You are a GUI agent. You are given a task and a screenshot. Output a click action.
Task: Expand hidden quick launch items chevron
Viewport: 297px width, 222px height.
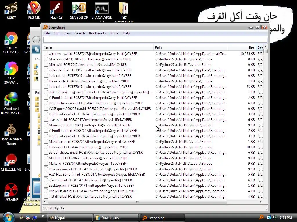click(x=43, y=216)
